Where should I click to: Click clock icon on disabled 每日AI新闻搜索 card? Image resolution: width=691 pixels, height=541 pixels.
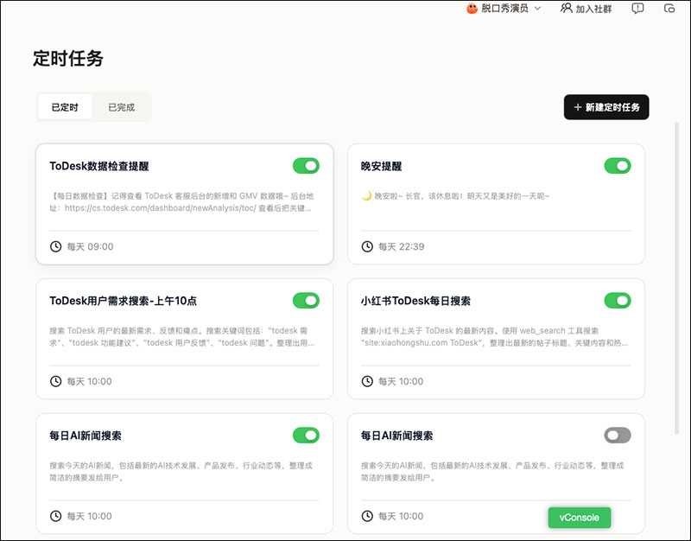pos(367,516)
